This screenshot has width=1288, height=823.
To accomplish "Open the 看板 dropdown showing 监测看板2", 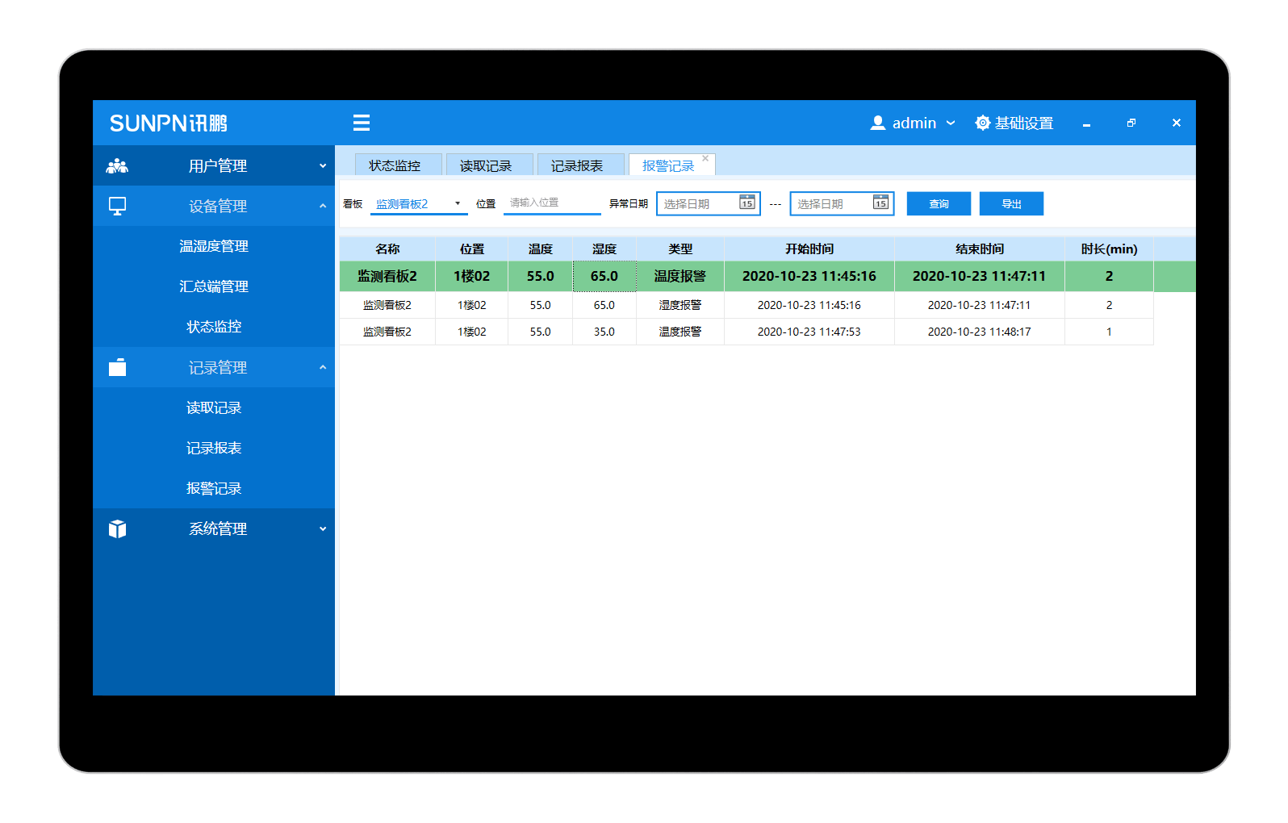I will click(x=458, y=203).
